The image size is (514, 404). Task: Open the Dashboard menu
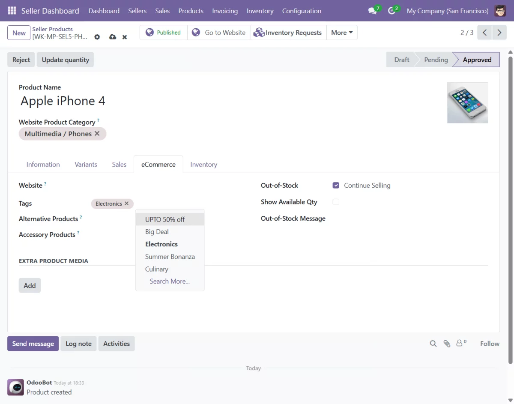click(104, 11)
